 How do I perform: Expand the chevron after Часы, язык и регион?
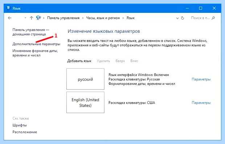tap(123, 18)
